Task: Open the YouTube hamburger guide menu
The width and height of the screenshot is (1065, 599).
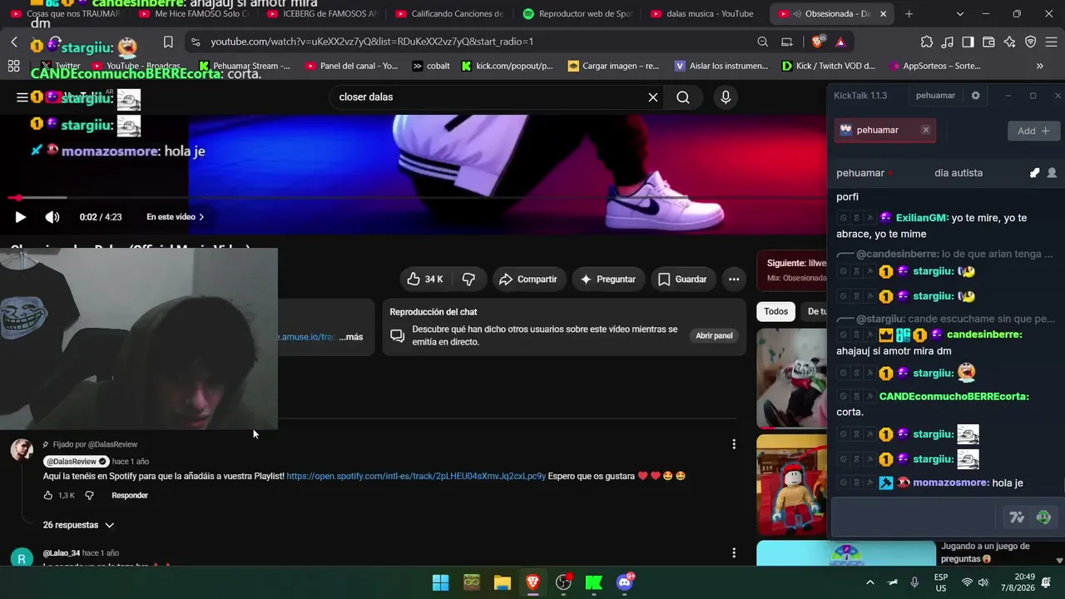Action: (x=22, y=97)
